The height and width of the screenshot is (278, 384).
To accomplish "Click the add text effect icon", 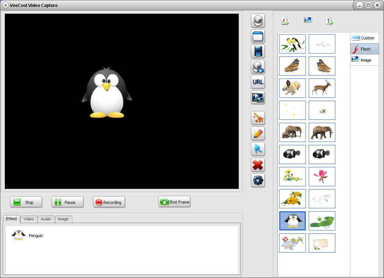I will tap(329, 21).
